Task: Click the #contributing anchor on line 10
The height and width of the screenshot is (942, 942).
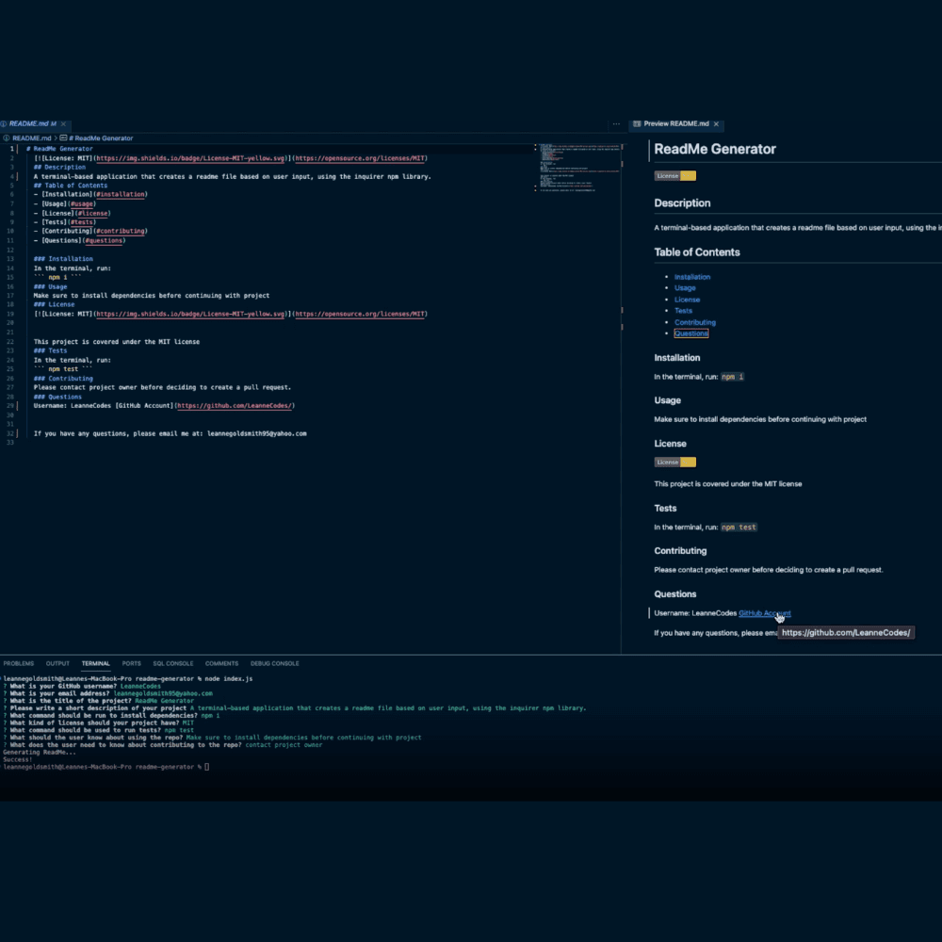Action: click(121, 232)
